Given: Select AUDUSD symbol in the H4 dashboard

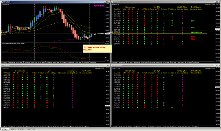Looking at the screenshot, I should [117, 12].
